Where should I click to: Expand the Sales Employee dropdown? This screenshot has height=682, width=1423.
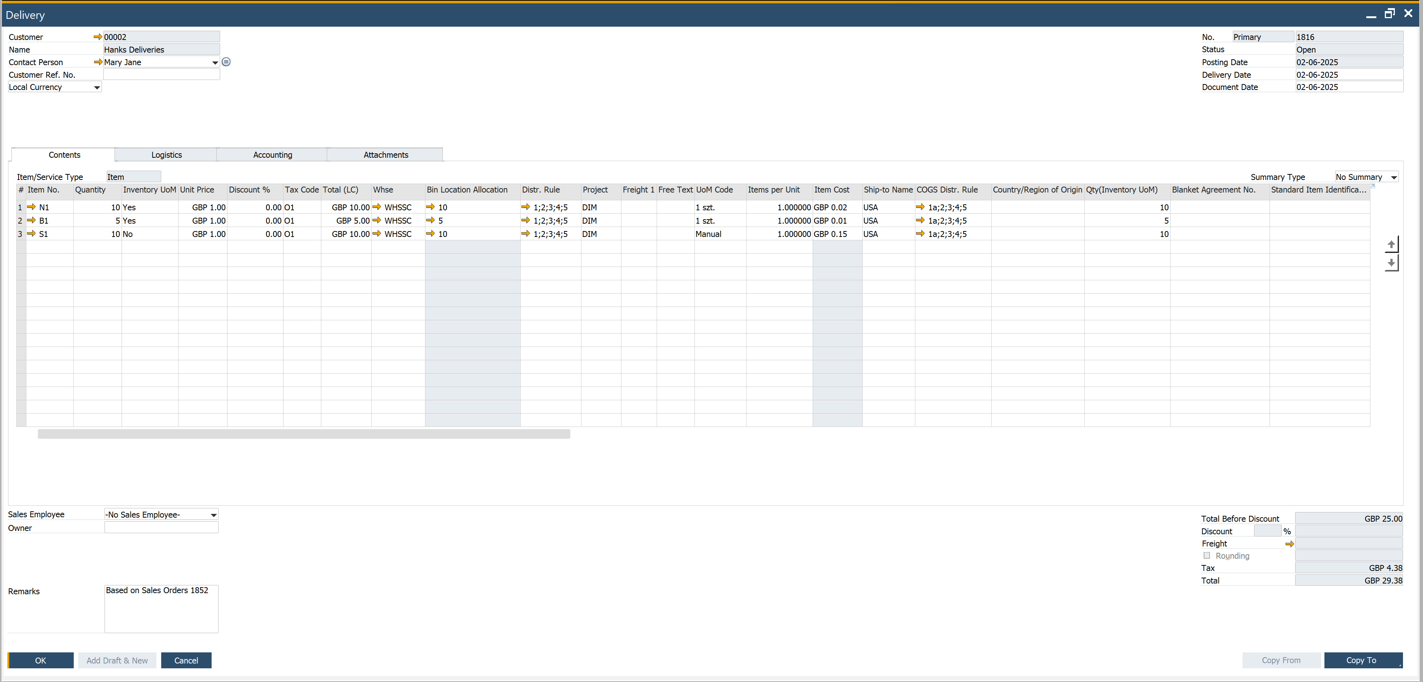click(213, 515)
